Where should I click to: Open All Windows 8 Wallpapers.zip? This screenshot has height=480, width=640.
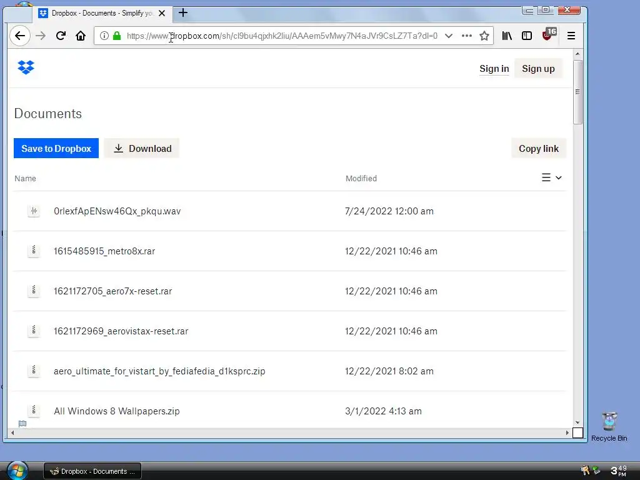(x=117, y=411)
